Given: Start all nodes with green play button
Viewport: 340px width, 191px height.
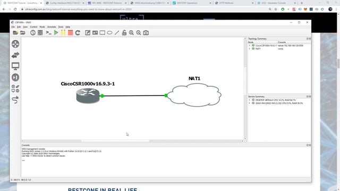Looking at the screenshot, I should click(56, 33).
